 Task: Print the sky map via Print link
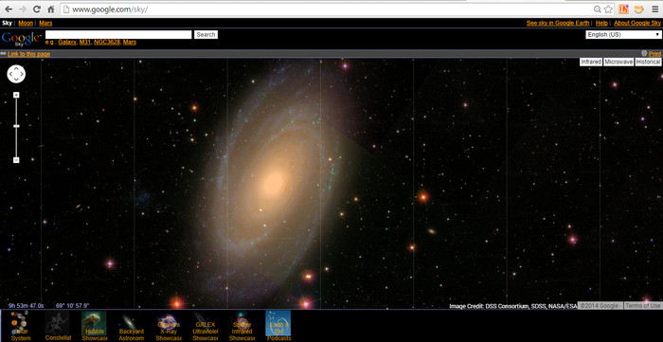click(x=654, y=54)
